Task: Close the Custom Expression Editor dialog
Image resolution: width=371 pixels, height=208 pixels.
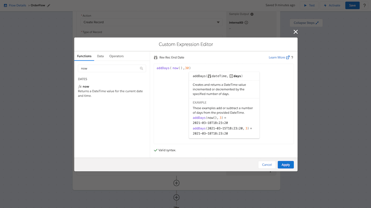Action: pos(296,32)
